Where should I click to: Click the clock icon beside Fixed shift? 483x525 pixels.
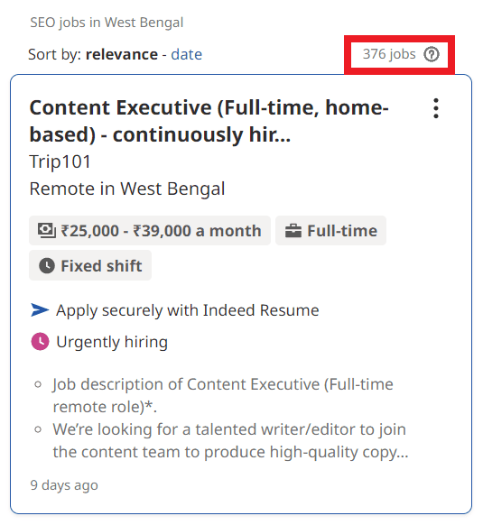[47, 266]
